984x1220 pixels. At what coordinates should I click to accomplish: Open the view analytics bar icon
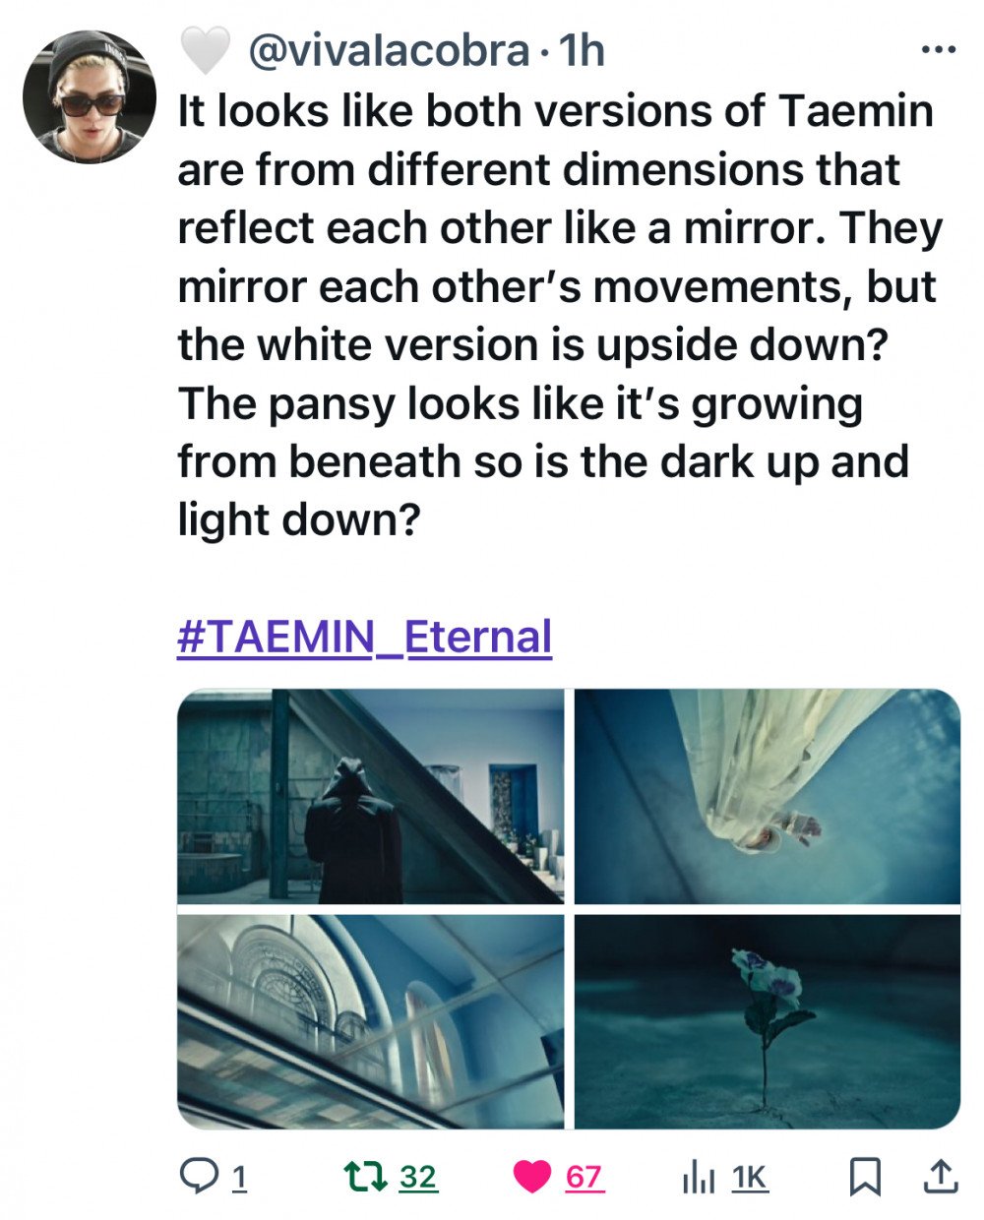(699, 1176)
